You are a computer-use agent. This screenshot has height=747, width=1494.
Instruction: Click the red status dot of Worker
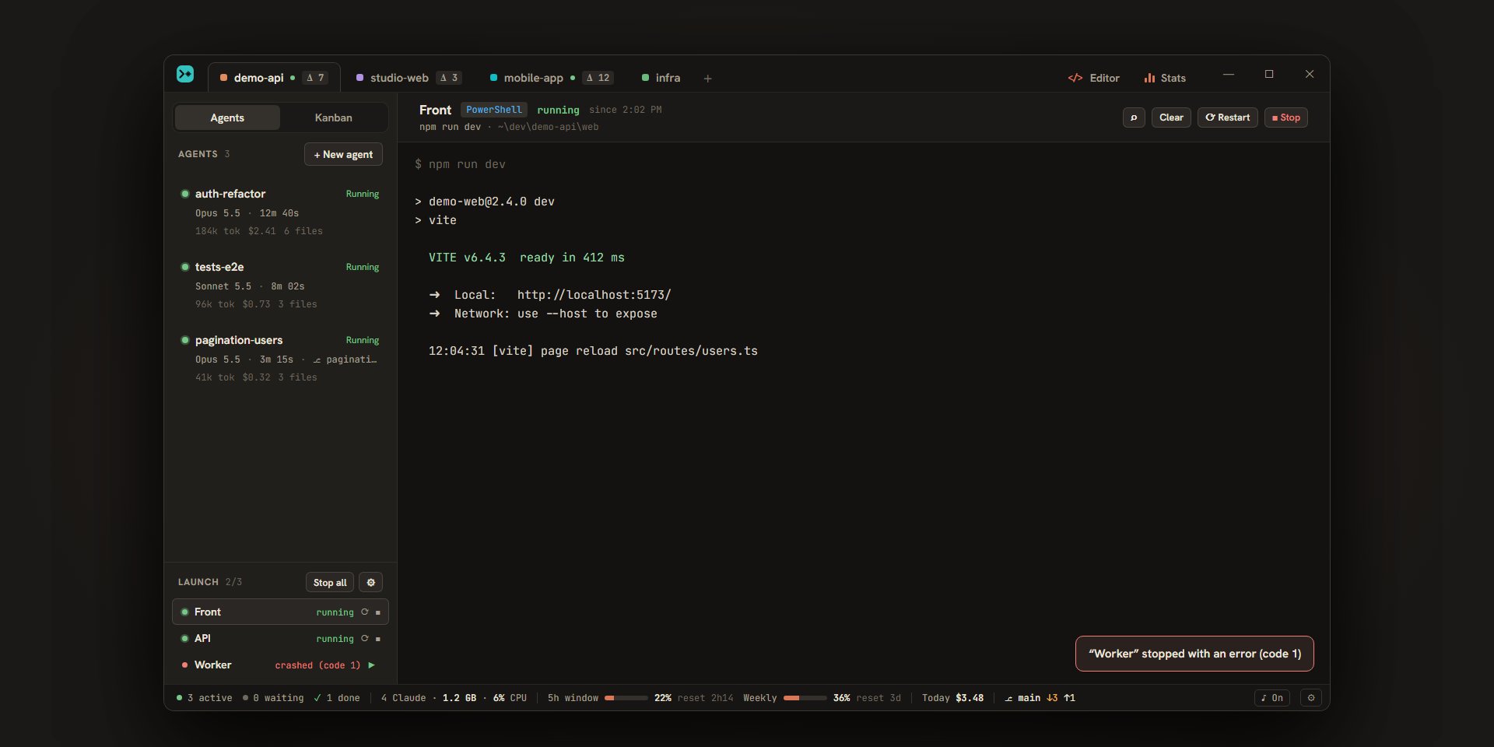point(184,665)
